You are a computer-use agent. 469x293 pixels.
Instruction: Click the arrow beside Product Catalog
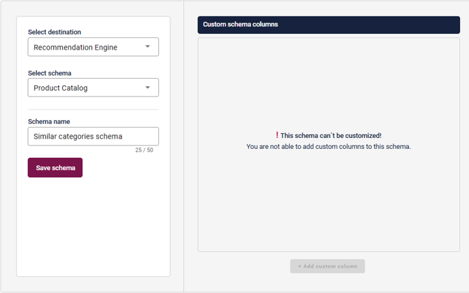coord(148,88)
